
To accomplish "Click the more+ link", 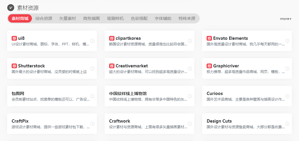I will (x=286, y=19).
